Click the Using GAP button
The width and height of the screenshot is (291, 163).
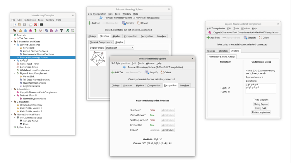click(261, 108)
